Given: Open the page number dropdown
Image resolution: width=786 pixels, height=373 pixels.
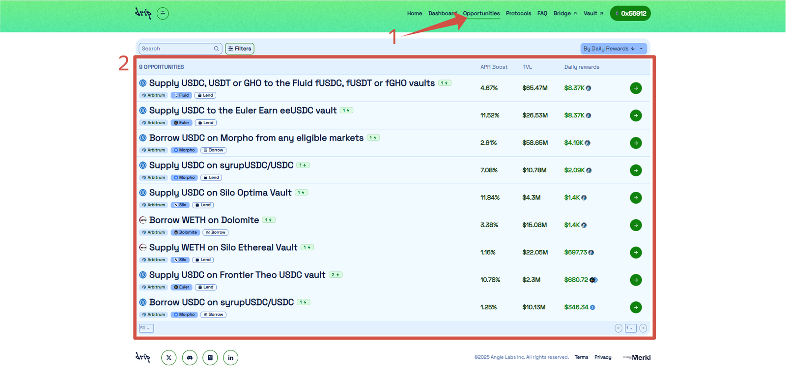Looking at the screenshot, I should (x=630, y=328).
